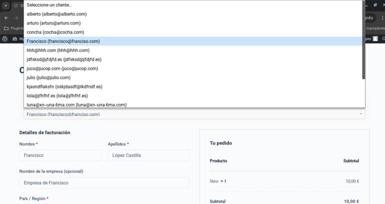
Task: Click the WordPress logo in admin bar
Action: point(5,38)
